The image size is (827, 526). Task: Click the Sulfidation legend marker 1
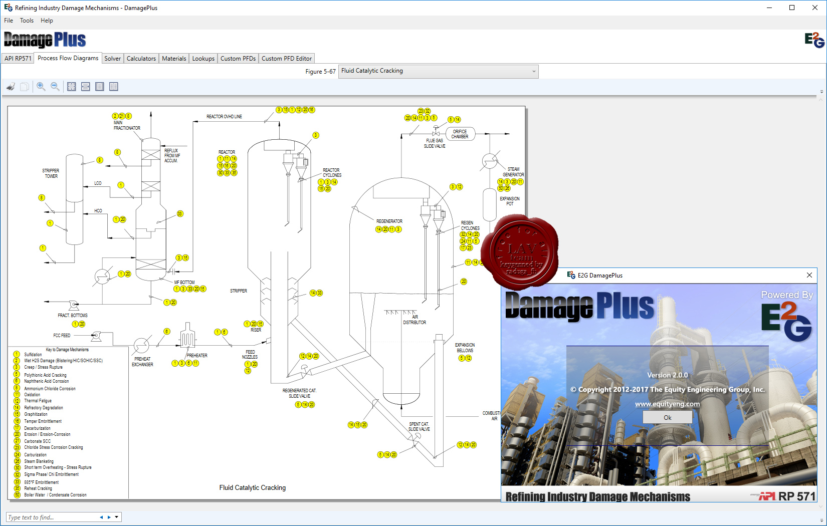[x=17, y=354]
